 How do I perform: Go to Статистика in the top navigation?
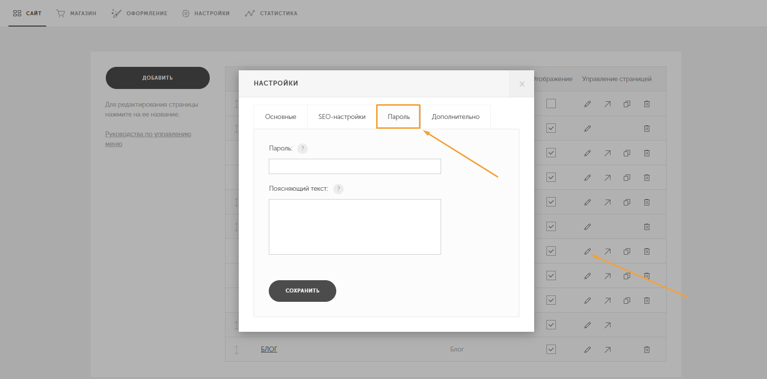(x=271, y=13)
